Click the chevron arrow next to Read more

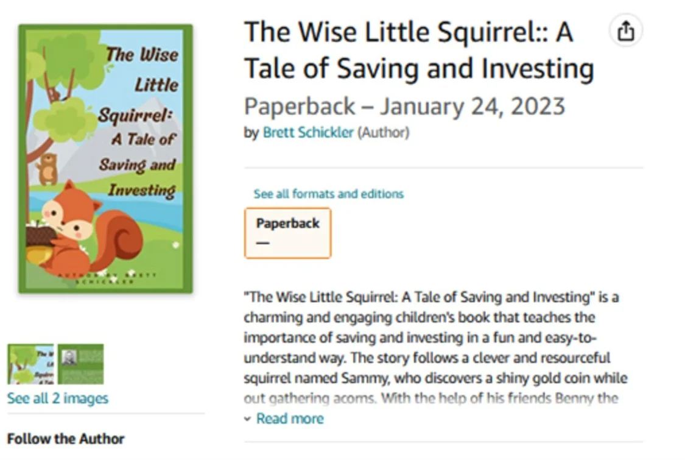click(248, 419)
